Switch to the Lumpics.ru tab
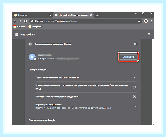This screenshot has height=137, width=166. click(32, 15)
